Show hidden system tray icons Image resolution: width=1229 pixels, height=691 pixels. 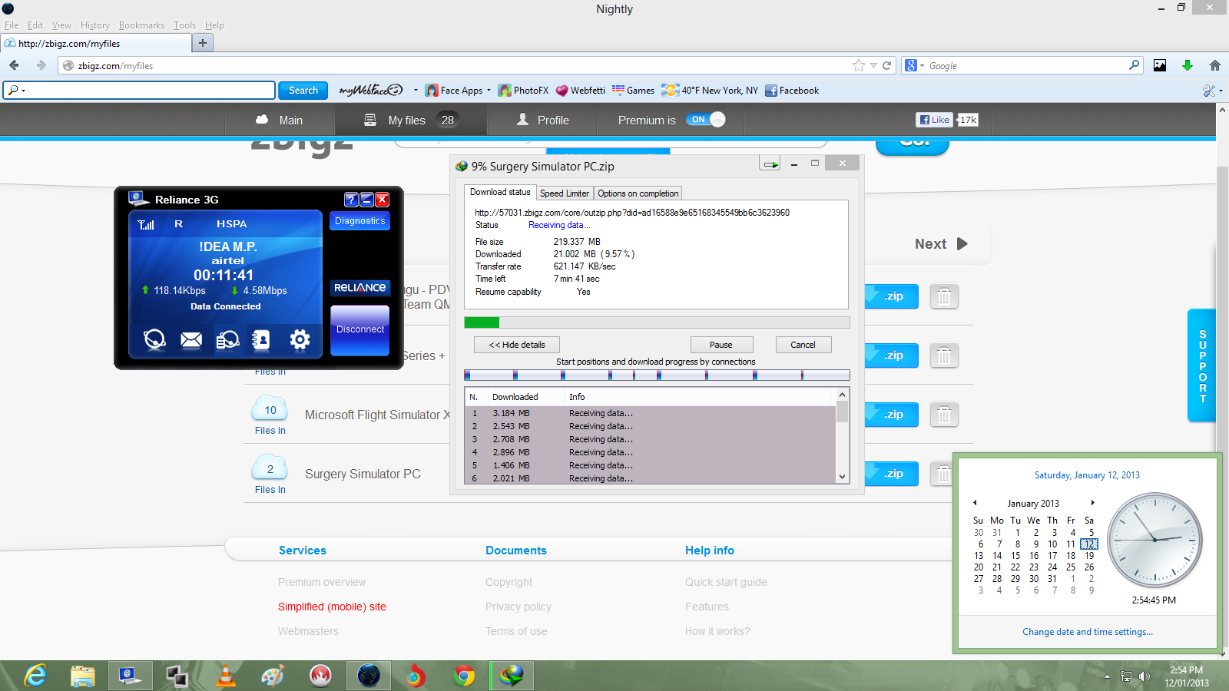tap(1107, 676)
